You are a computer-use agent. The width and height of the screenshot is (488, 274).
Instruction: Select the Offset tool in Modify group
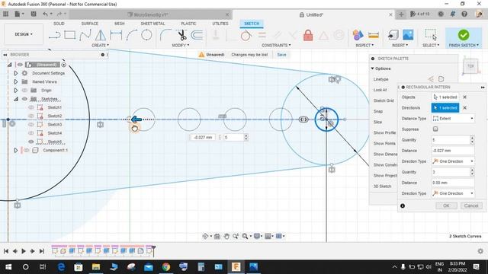[x=197, y=35]
